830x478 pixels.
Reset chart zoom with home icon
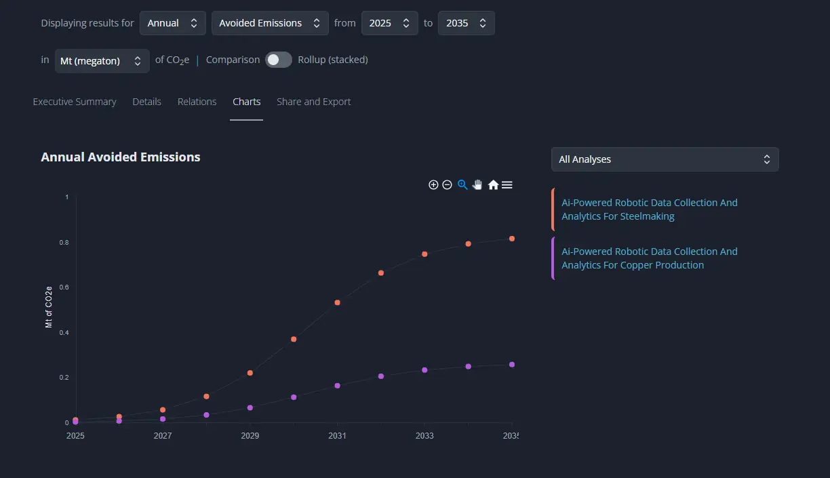pos(493,184)
